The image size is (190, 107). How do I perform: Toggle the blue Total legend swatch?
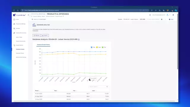tap(92, 47)
